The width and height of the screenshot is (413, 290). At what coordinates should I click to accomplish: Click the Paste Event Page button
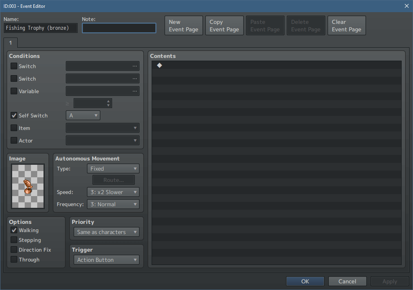coord(265,25)
